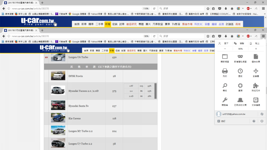Open new private window mask icon

pyautogui.click(x=240, y=57)
